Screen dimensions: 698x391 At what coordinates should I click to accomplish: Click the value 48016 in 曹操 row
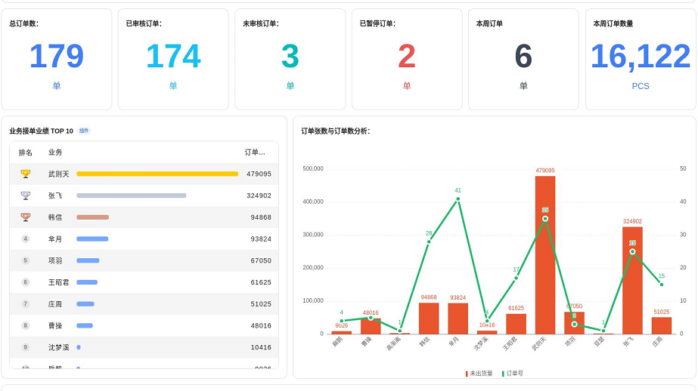[261, 325]
